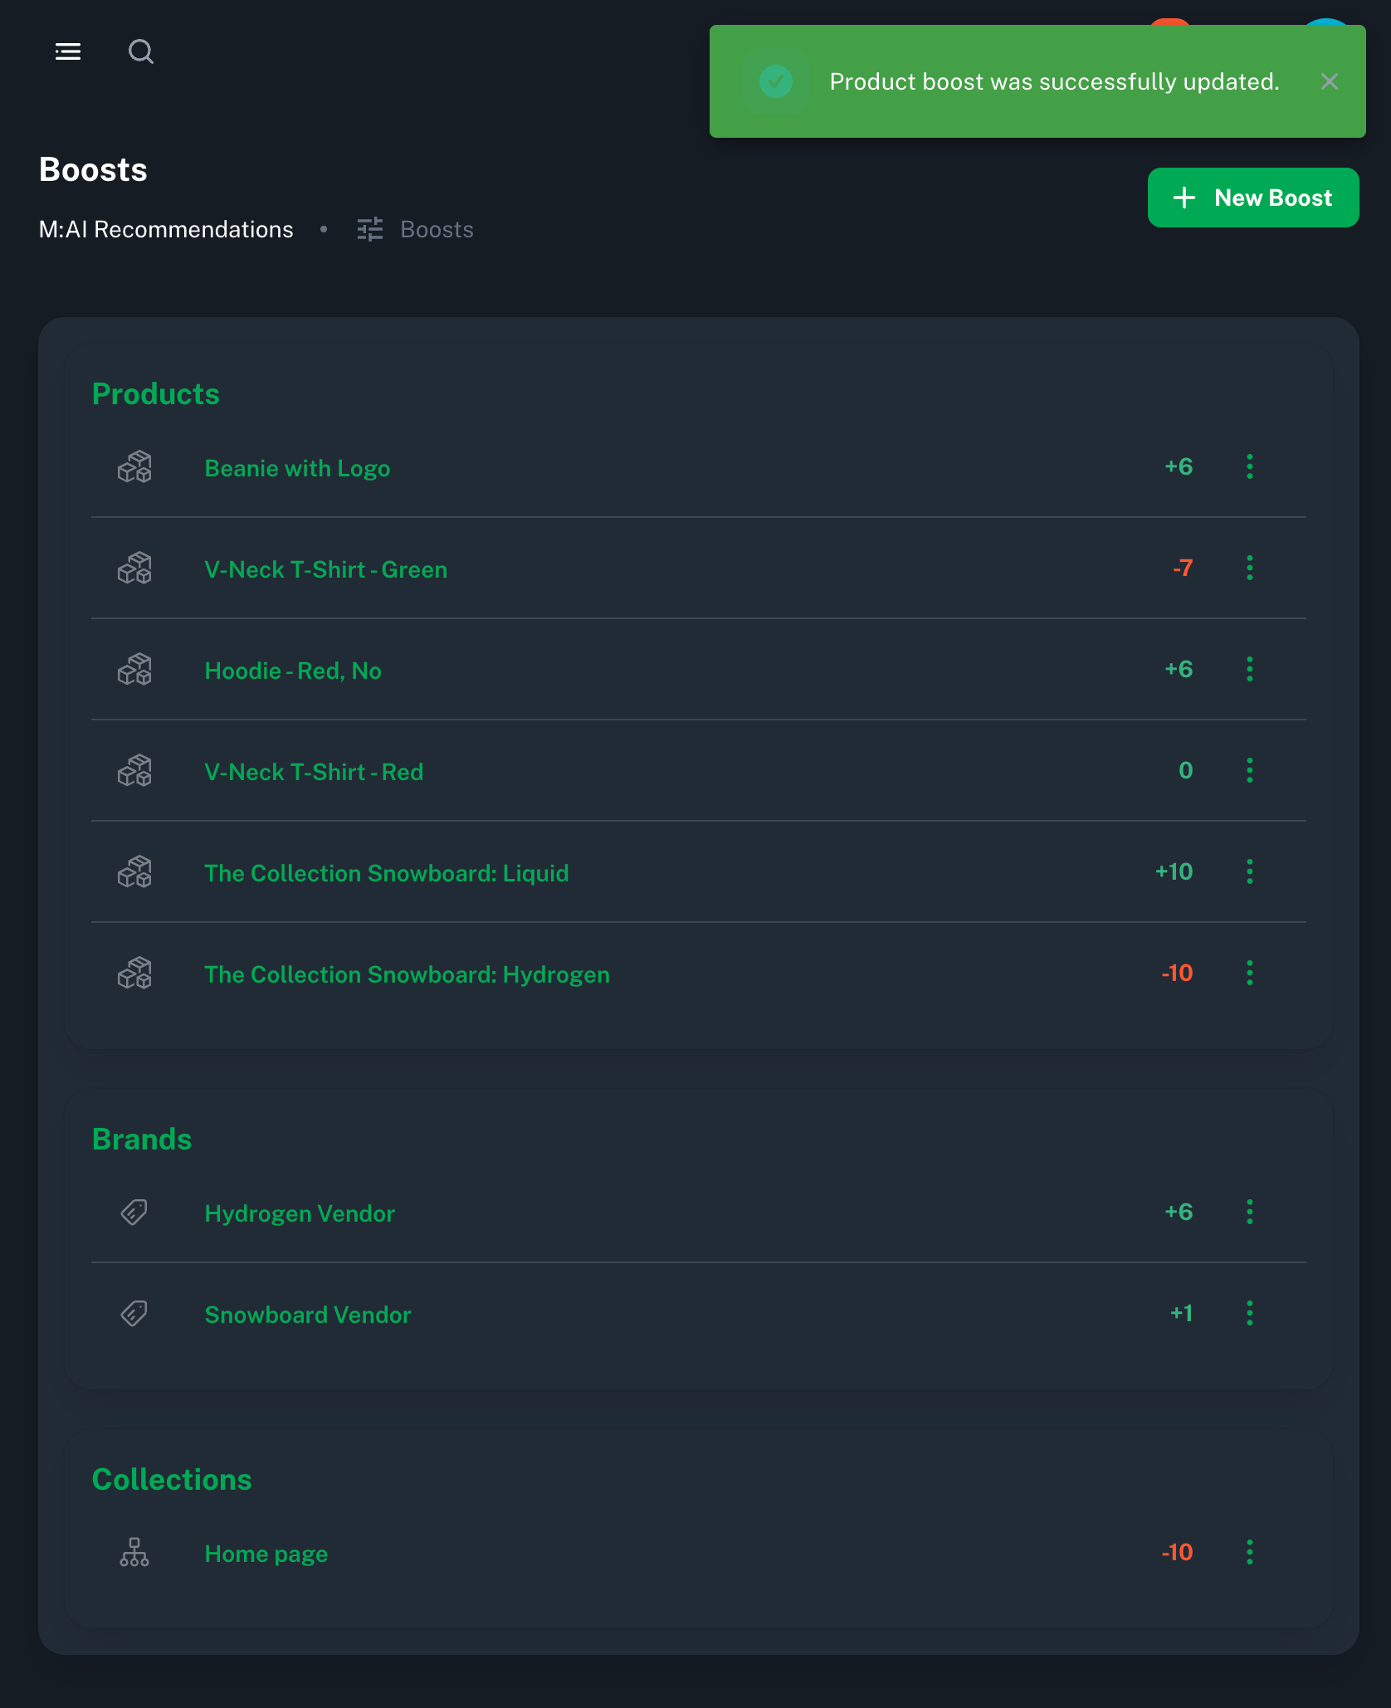Open three-dot menu for Snowboard: Liquid
Screen dimensions: 1391x1708
click(1249, 872)
